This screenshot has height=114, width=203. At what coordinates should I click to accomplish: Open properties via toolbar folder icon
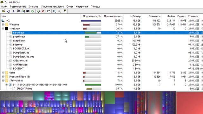coord(49,11)
